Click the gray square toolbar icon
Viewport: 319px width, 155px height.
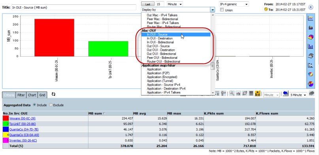(x=251, y=93)
